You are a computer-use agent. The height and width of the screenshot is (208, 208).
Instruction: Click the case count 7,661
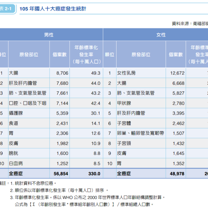tap(62, 93)
